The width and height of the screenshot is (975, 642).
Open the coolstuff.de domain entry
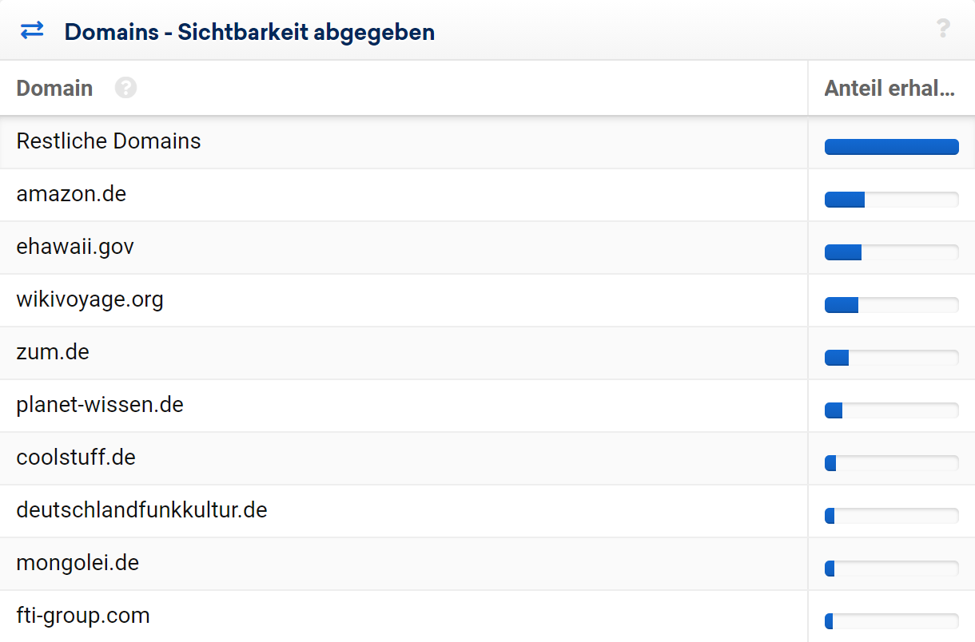(76, 458)
